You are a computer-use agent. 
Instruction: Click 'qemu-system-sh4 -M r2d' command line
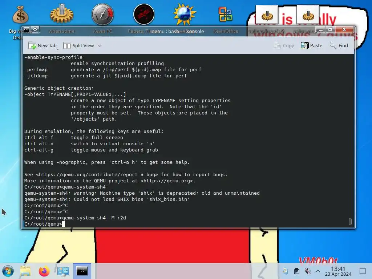(x=94, y=218)
